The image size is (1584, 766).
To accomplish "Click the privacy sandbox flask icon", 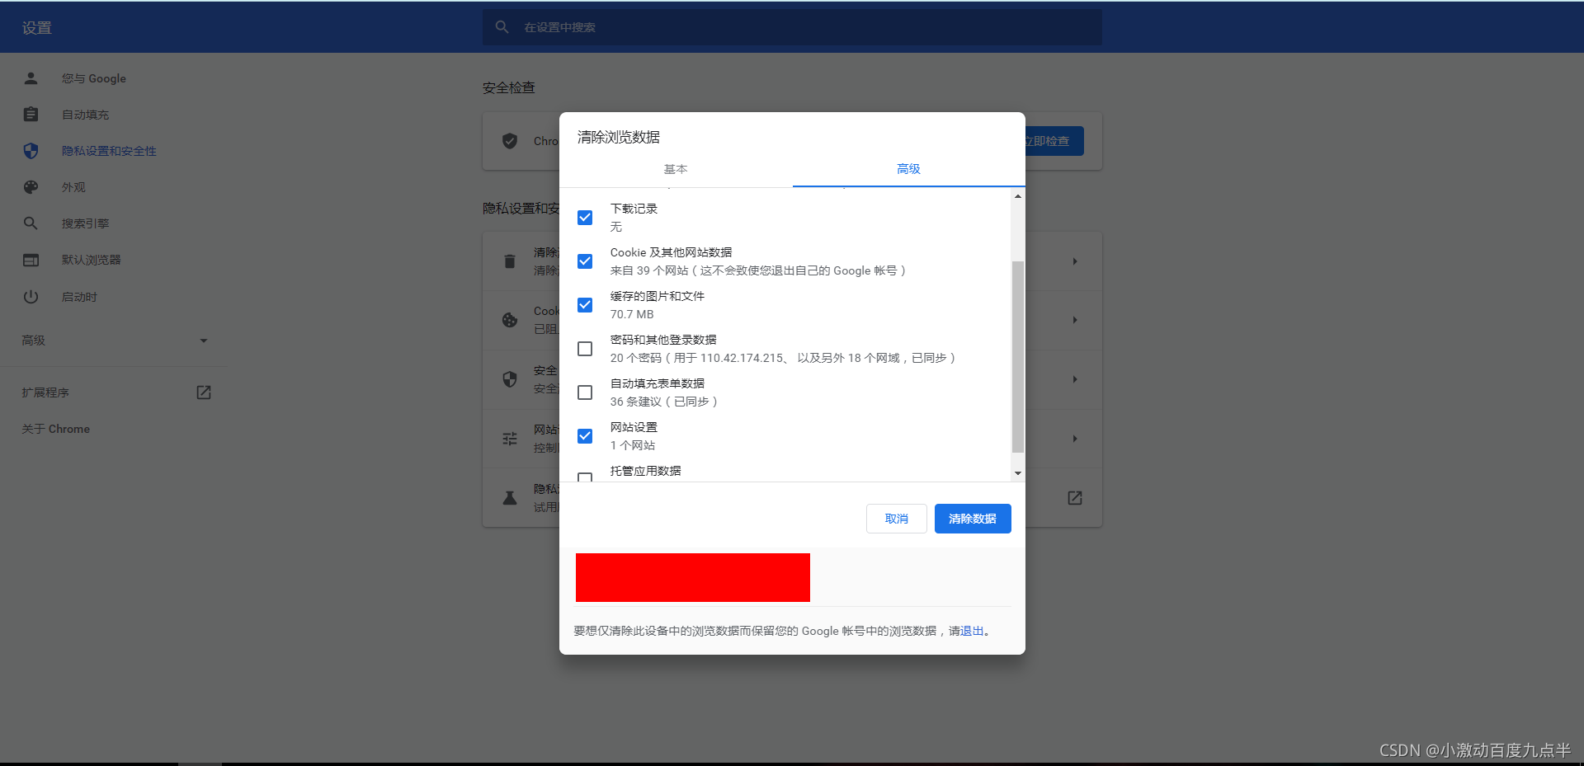I will click(510, 498).
